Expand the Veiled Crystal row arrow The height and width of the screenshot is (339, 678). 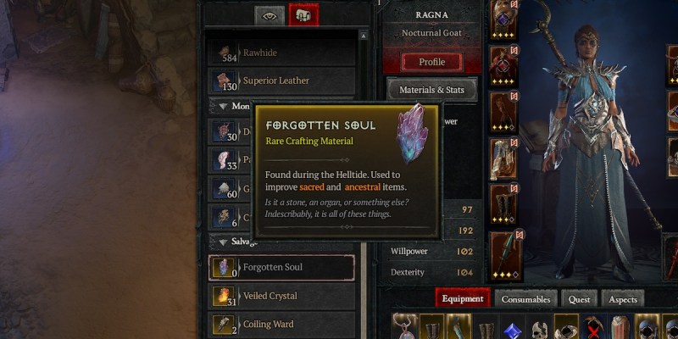tap(240, 296)
